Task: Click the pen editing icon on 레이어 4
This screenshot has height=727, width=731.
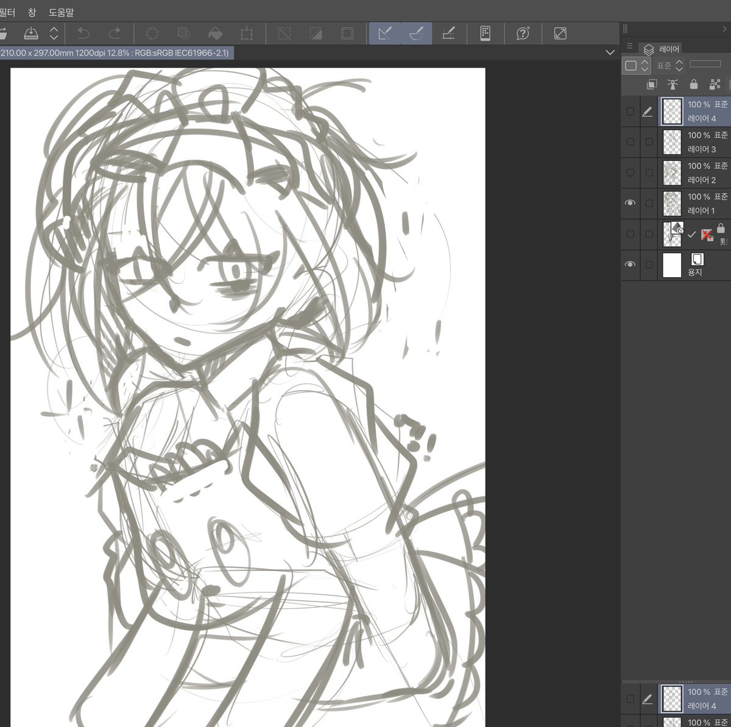Action: coord(648,112)
